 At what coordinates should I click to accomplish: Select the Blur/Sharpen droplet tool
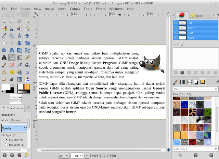click(27, 72)
